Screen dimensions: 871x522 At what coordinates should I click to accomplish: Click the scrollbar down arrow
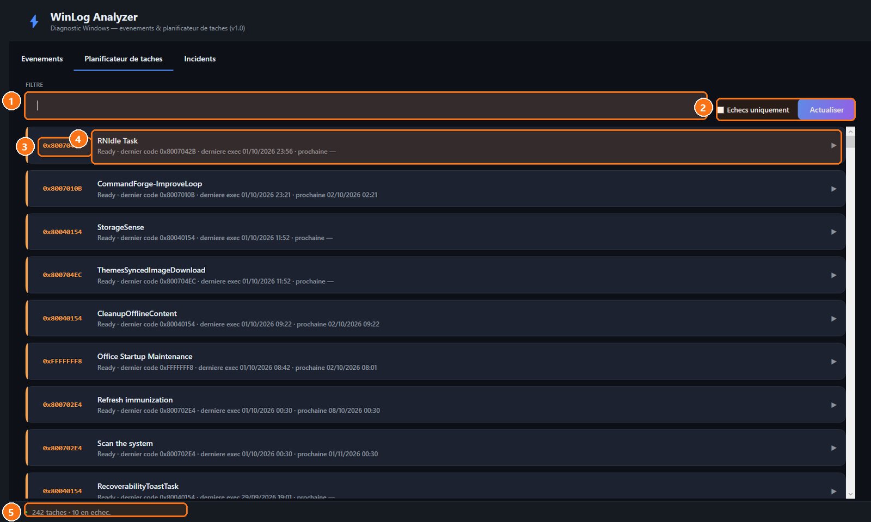click(x=850, y=494)
